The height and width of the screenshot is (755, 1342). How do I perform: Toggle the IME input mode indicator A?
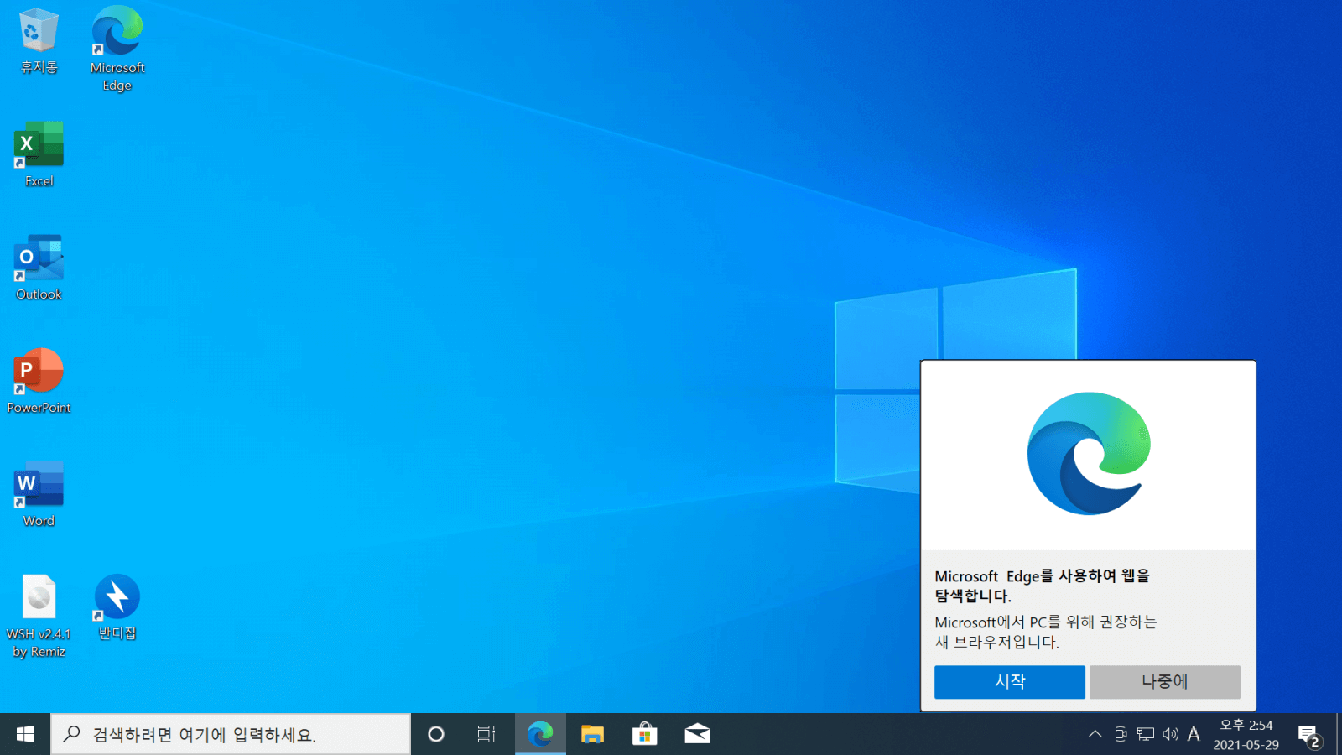coord(1194,734)
